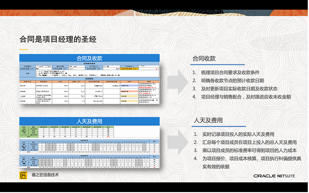Viewport: 309px width, 193px height.
Task: Select list item 明确各收款节点的预计收款日期
Action: pyautogui.click(x=232, y=81)
